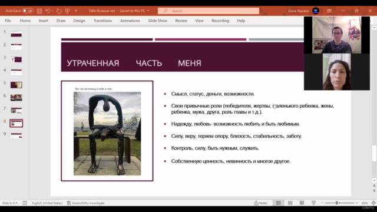This screenshot has width=377, height=212.
Task: Toggle the Notes pane button
Action: 260,203
